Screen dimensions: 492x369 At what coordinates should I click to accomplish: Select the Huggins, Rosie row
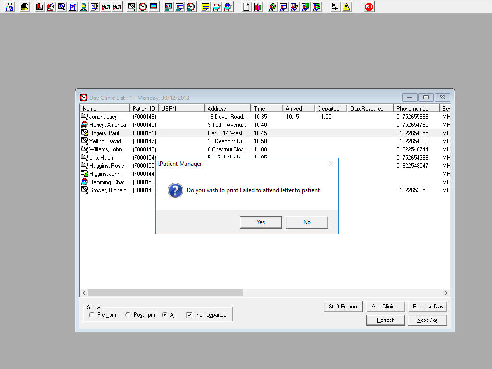pos(265,166)
